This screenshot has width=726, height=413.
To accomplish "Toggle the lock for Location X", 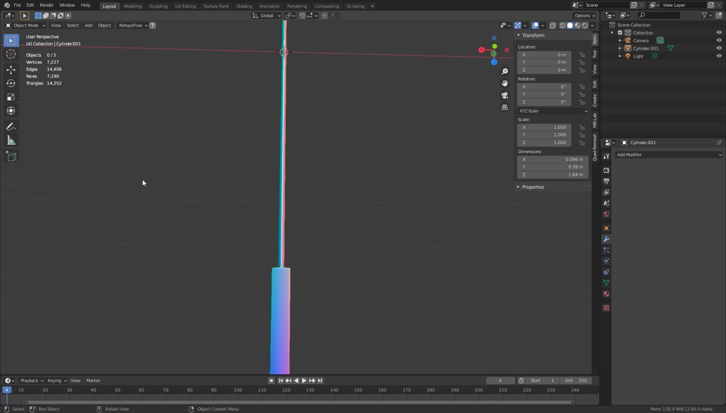I will click(x=581, y=54).
